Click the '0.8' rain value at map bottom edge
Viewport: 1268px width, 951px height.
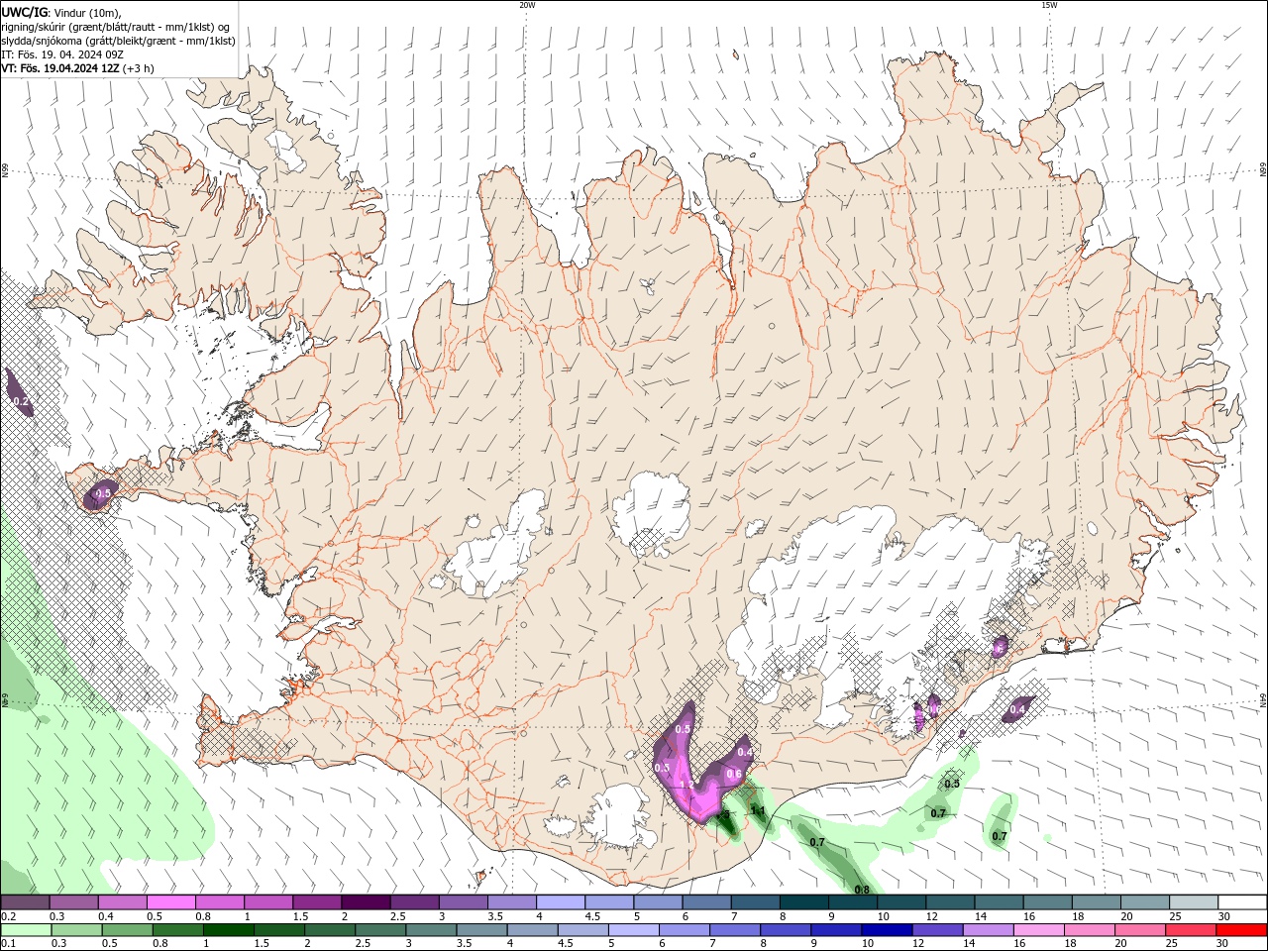[862, 890]
